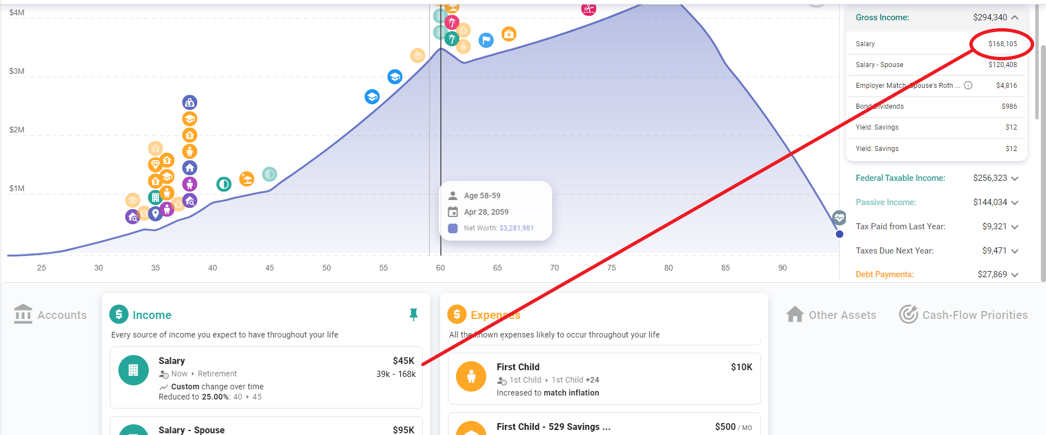Expand the Debt Payments chevron
The height and width of the screenshot is (435, 1046).
coord(1015,275)
